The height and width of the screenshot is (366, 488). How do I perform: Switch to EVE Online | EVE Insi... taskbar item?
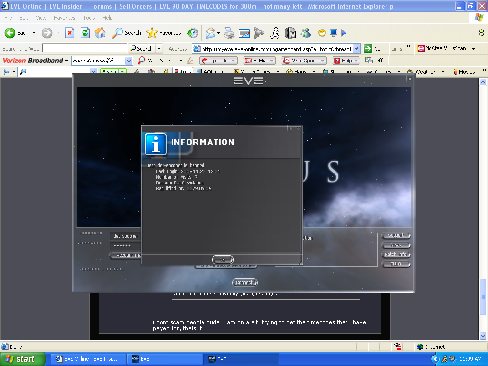pyautogui.click(x=88, y=359)
